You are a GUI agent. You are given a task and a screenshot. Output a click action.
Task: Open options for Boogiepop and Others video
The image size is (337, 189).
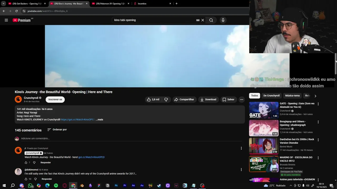[318, 122]
